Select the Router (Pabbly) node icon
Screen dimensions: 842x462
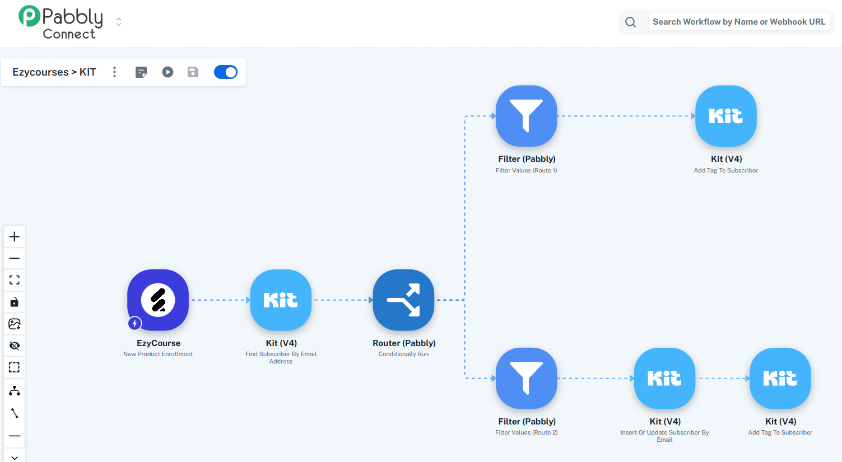(403, 300)
